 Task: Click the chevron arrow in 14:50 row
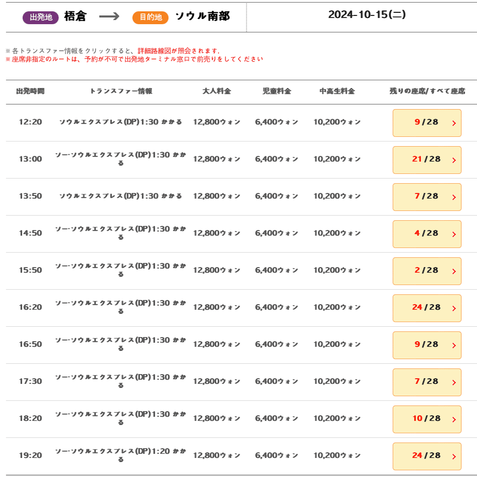click(454, 234)
